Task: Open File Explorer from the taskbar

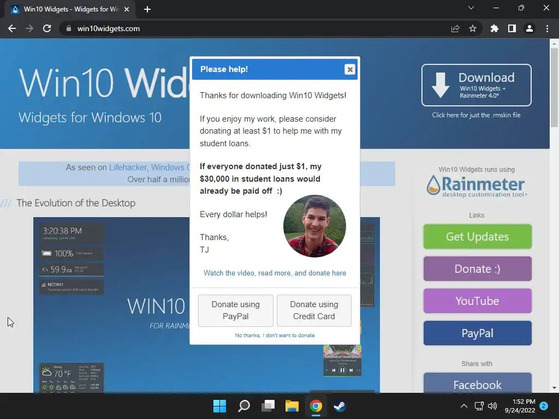Action: click(292, 406)
